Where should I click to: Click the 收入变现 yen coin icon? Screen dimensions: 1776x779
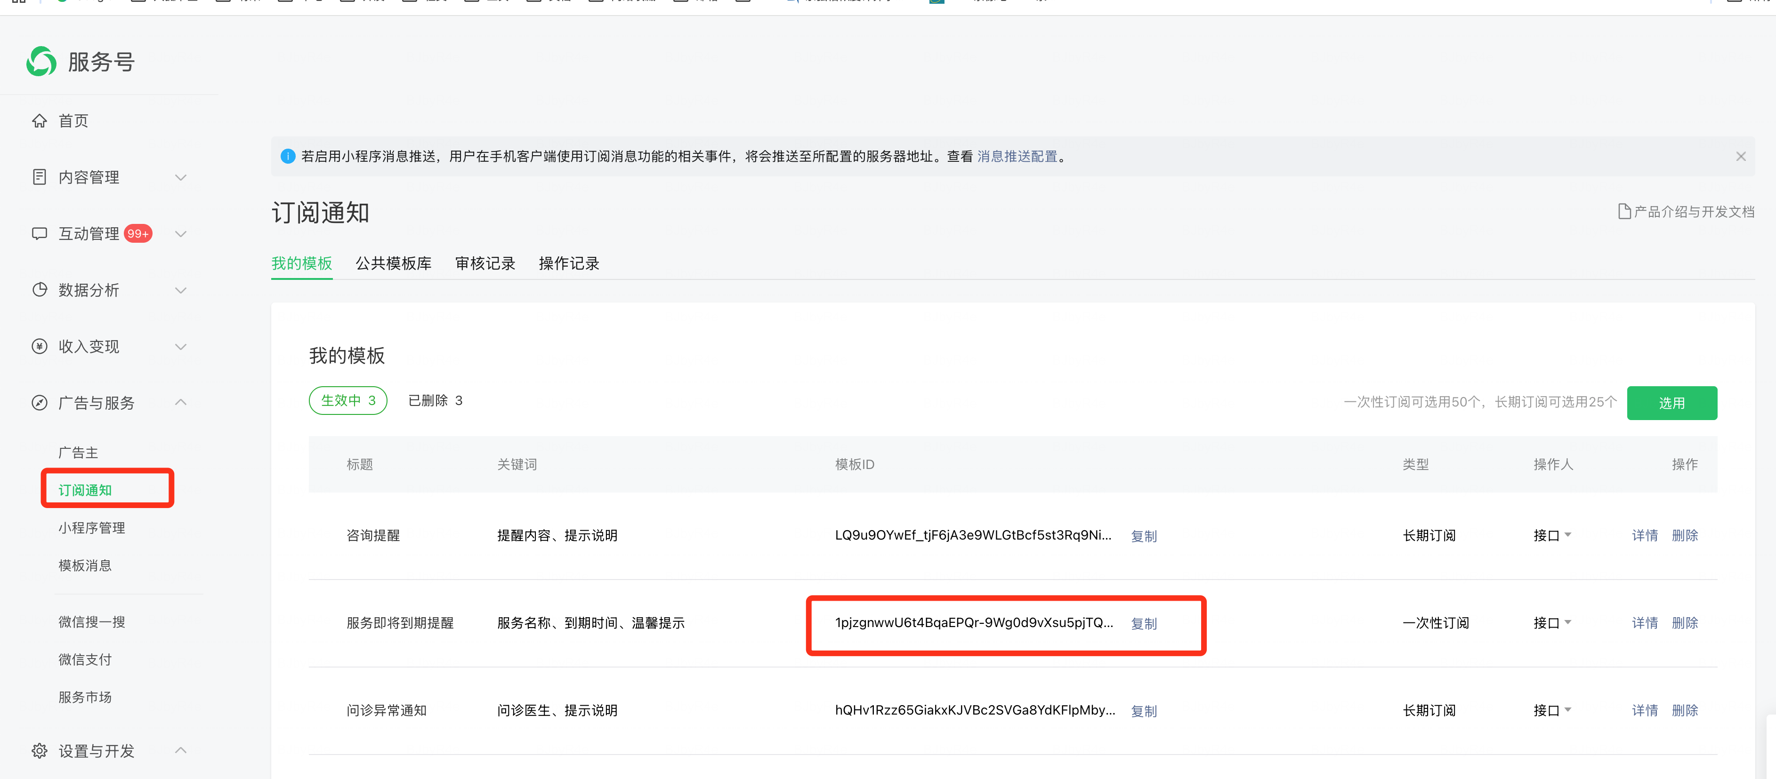[x=39, y=346]
